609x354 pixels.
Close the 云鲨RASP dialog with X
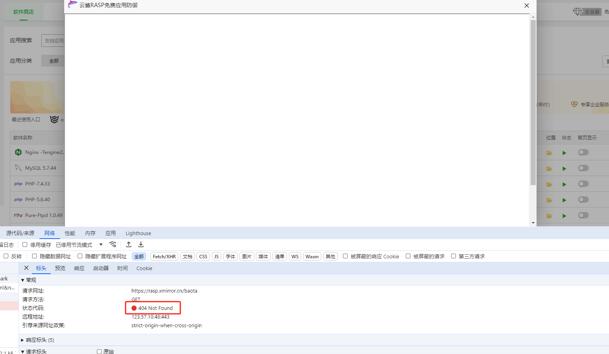(x=527, y=6)
